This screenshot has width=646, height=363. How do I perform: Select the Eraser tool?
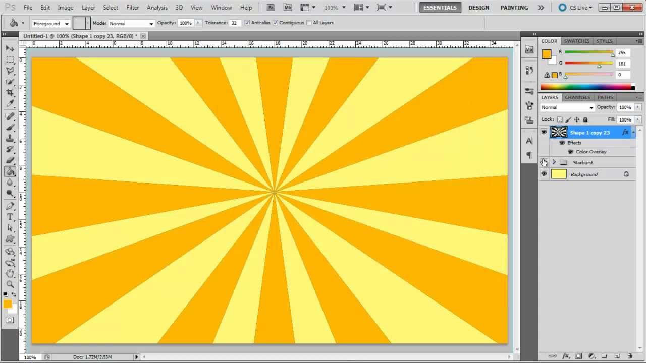(10, 161)
